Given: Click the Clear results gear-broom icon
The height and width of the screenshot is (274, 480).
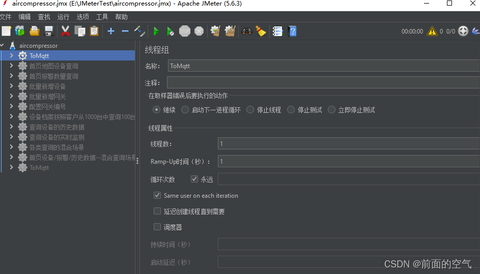Looking at the screenshot, I should pos(215,31).
